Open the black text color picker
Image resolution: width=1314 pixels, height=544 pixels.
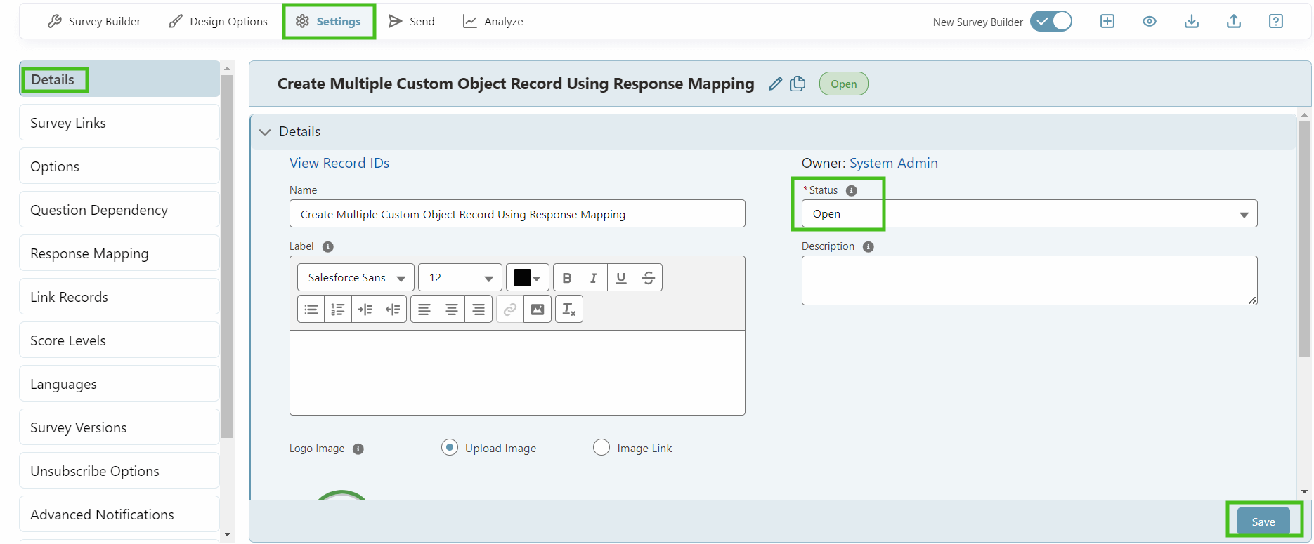(527, 278)
